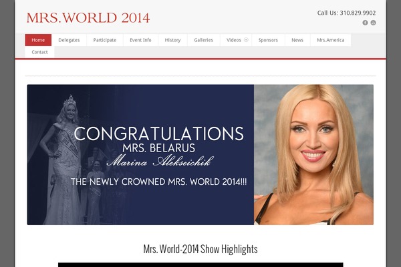Viewport: 401px width, 267px height.
Task: Go to the Mrs.America link
Action: [330, 40]
